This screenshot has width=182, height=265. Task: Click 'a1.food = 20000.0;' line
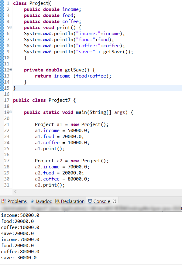(59, 137)
